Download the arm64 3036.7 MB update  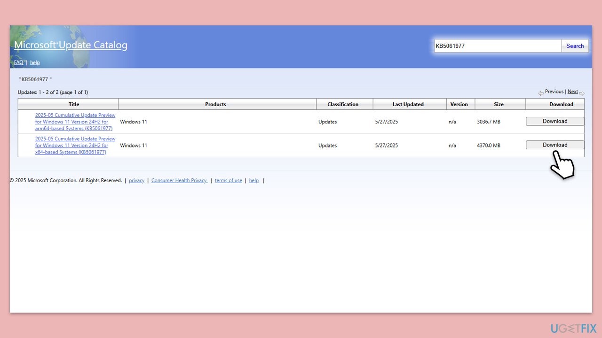(554, 121)
